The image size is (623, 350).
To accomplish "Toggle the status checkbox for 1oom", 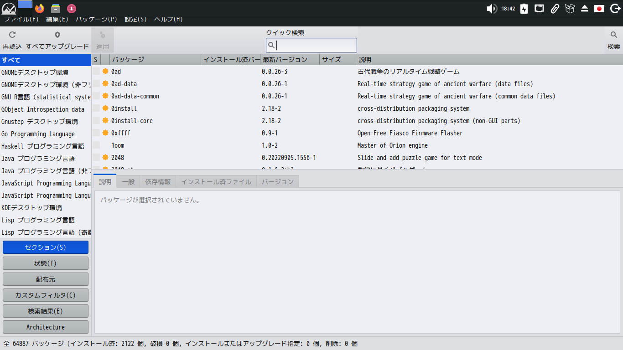I will click(x=96, y=145).
